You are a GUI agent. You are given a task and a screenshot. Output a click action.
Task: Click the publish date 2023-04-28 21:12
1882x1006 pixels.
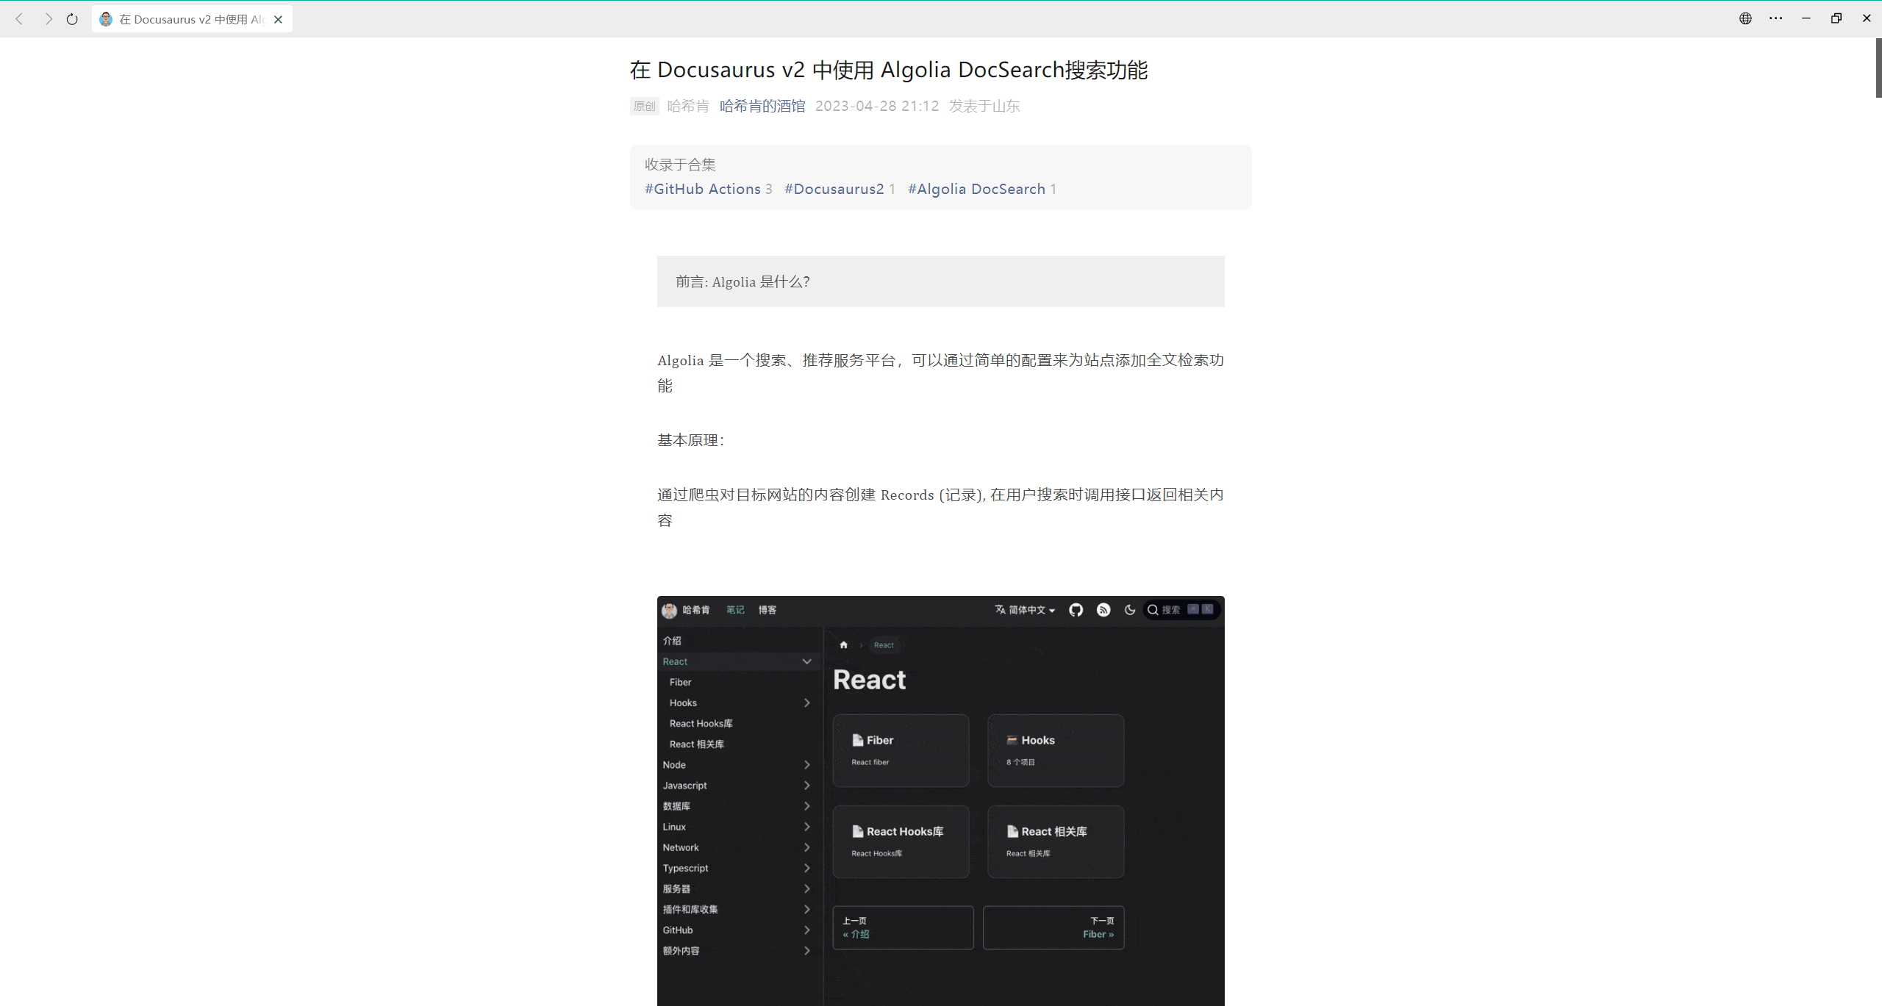[x=877, y=106]
